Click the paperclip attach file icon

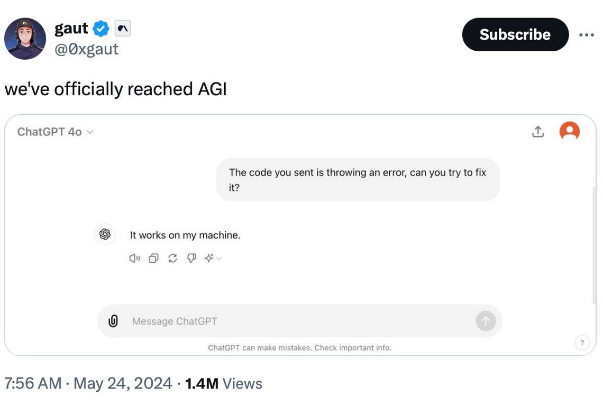(x=113, y=321)
